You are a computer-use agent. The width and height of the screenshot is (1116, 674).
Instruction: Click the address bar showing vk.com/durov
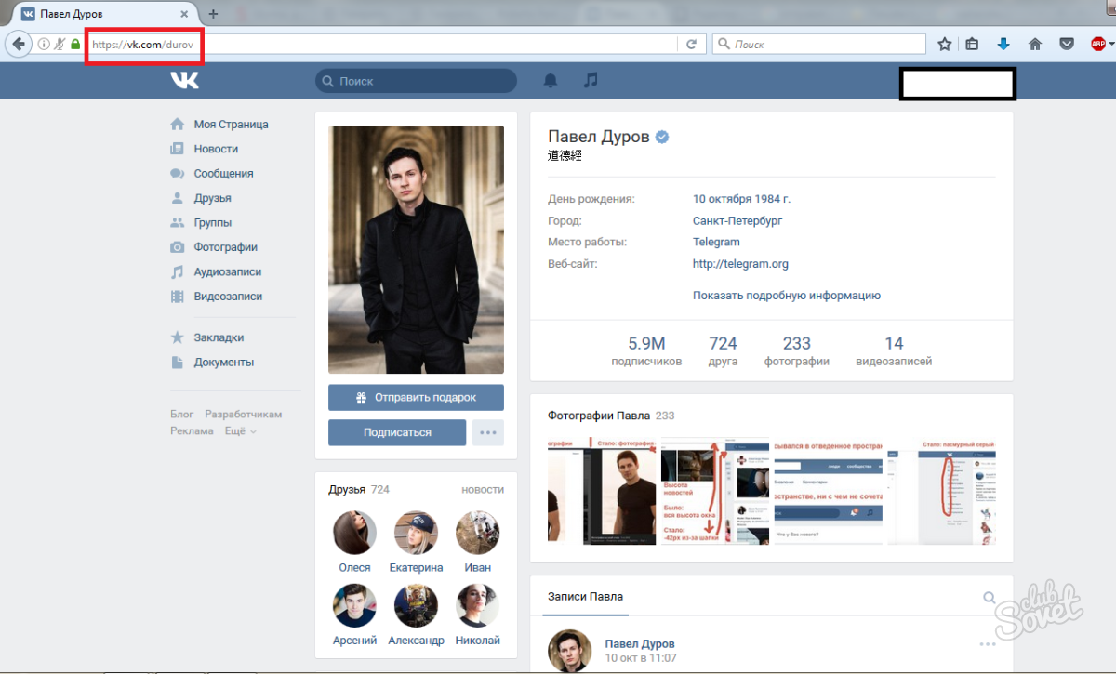pos(383,44)
